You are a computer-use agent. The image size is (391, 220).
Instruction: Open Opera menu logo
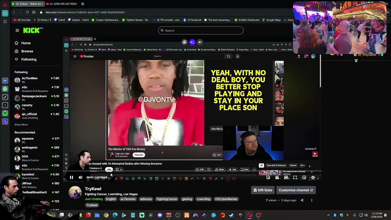[x=5, y=4]
